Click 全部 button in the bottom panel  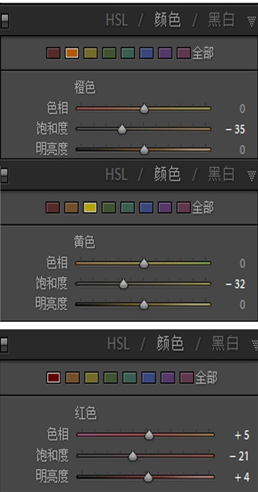pyautogui.click(x=206, y=378)
